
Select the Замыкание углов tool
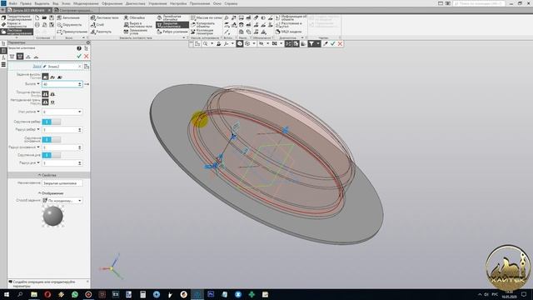136,32
